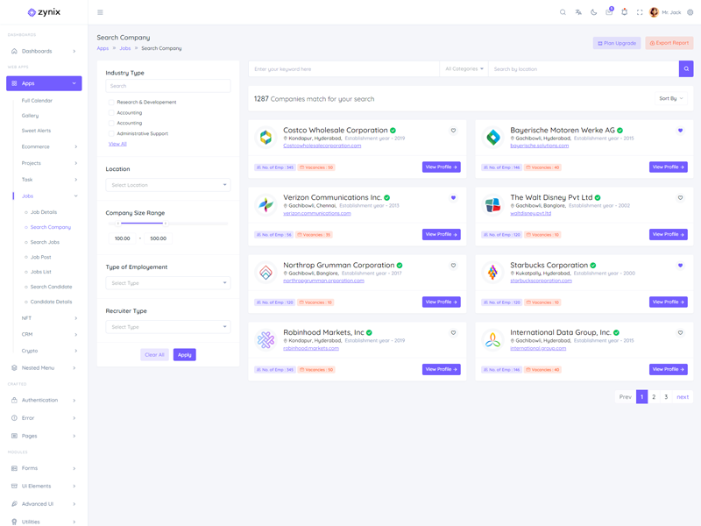
Task: Click the hamburger menu icon to collapse sidebar
Action: (100, 12)
